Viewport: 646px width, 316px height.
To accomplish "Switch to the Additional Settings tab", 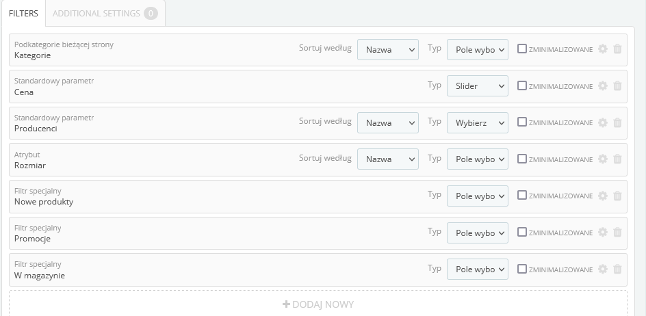I will (105, 14).
